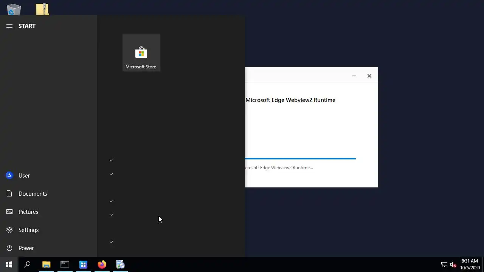Click the Microsoft Edge Webview2 Runtime heading
This screenshot has height=272, width=484.
click(x=290, y=100)
